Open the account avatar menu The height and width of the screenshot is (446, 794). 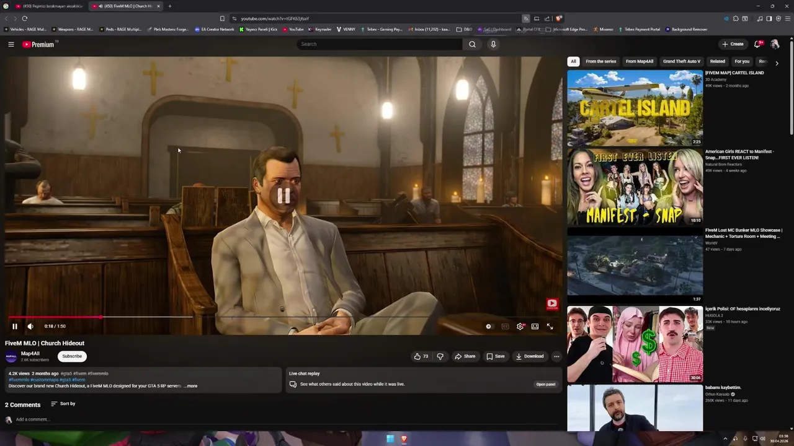775,44
